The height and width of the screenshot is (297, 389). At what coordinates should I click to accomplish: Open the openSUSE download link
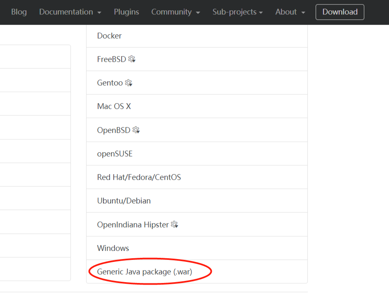tap(115, 154)
